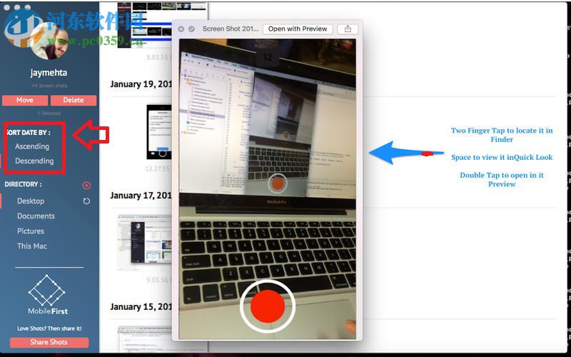Sort screenshots in Descending order
571x357 pixels.
tap(34, 161)
